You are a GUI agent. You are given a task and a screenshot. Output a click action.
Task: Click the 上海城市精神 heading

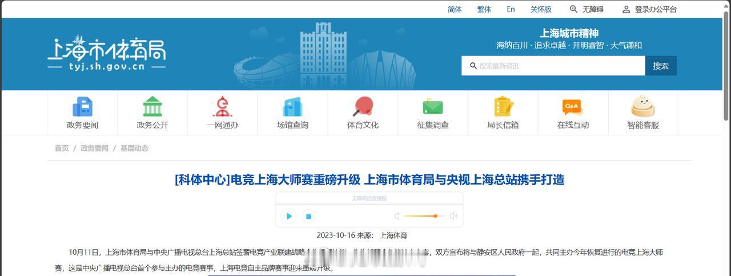point(569,33)
